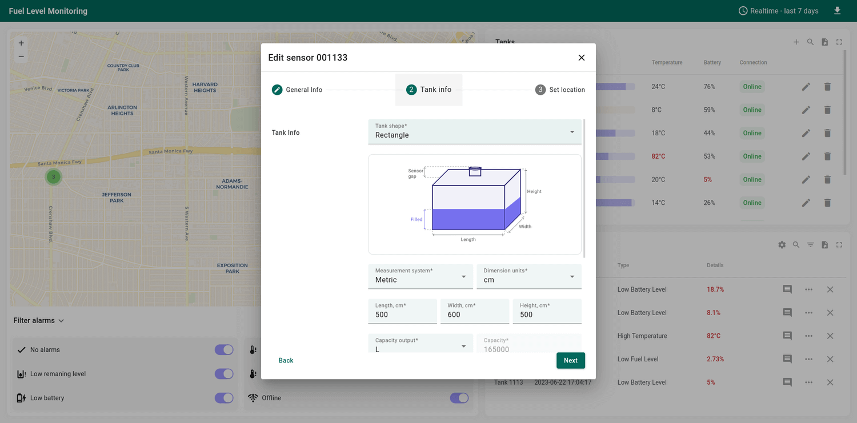Click the edit pencil for the 82°C tank
The width and height of the screenshot is (857, 423).
click(806, 156)
